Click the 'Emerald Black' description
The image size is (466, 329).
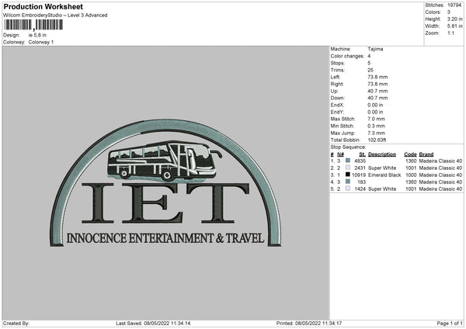click(x=384, y=175)
